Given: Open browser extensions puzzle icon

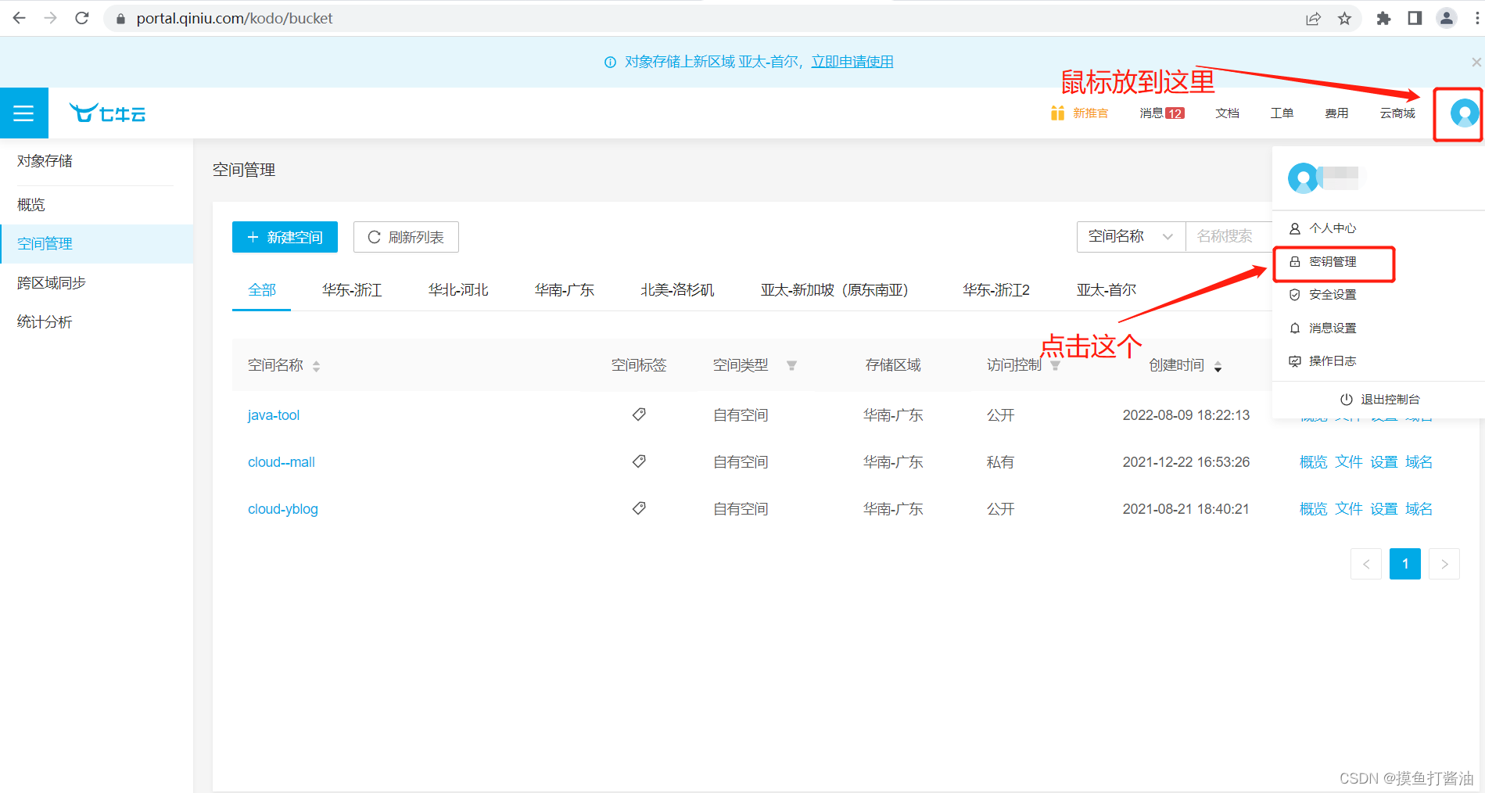Looking at the screenshot, I should [x=1383, y=18].
